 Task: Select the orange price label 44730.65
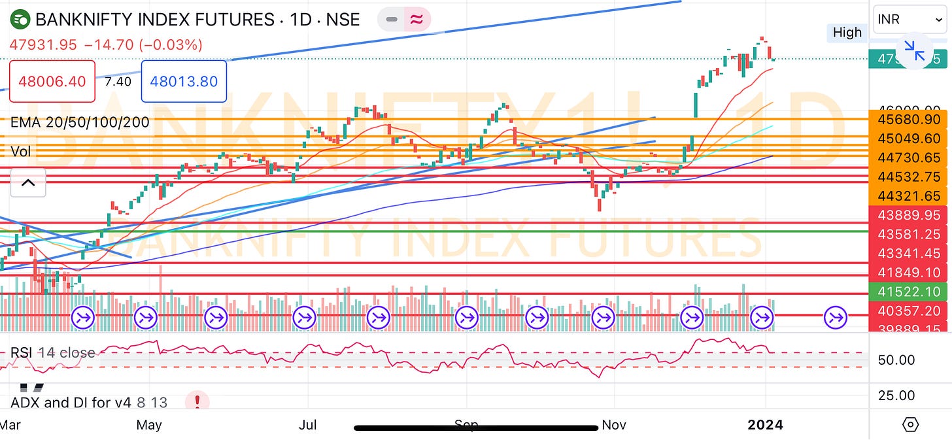pos(909,158)
